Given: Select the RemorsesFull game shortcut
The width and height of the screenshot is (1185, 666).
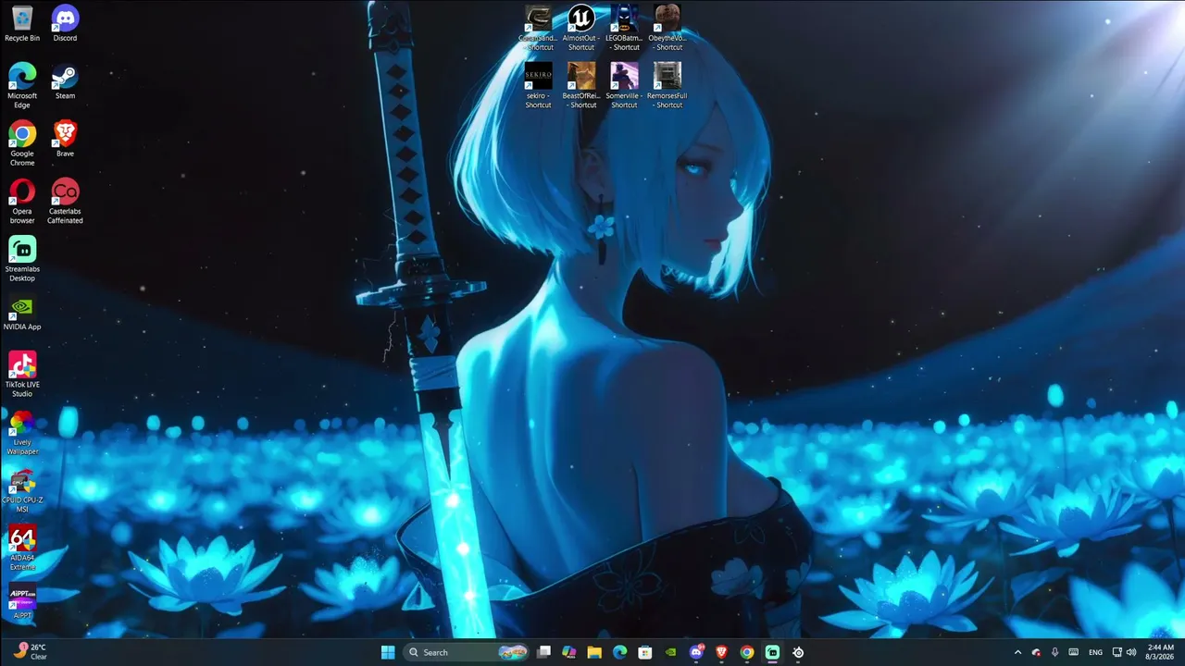Looking at the screenshot, I should click(x=667, y=86).
